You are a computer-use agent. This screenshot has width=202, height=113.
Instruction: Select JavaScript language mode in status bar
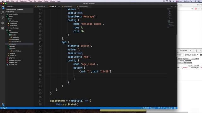pyautogui.click(x=169, y=108)
